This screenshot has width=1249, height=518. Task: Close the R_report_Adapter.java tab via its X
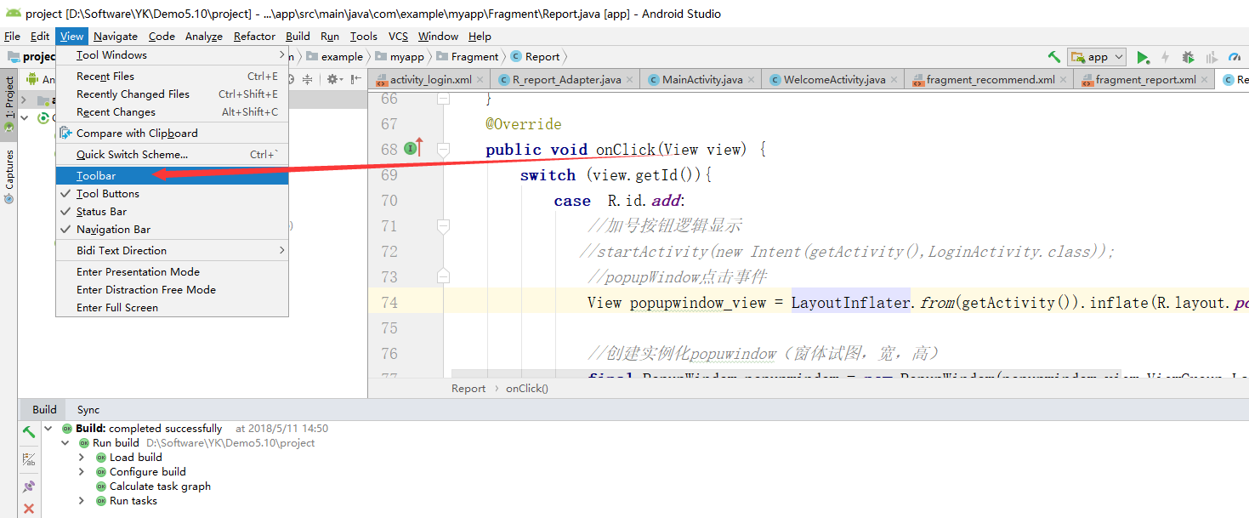632,79
